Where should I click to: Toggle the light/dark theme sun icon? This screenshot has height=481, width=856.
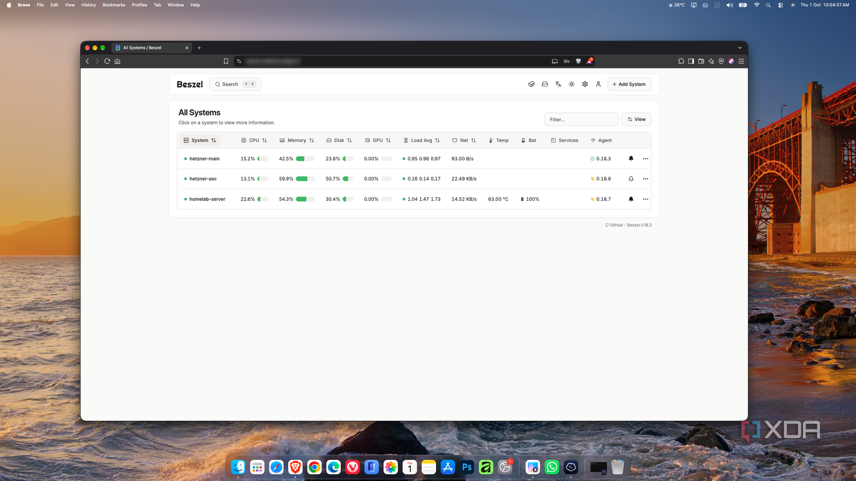(x=571, y=84)
